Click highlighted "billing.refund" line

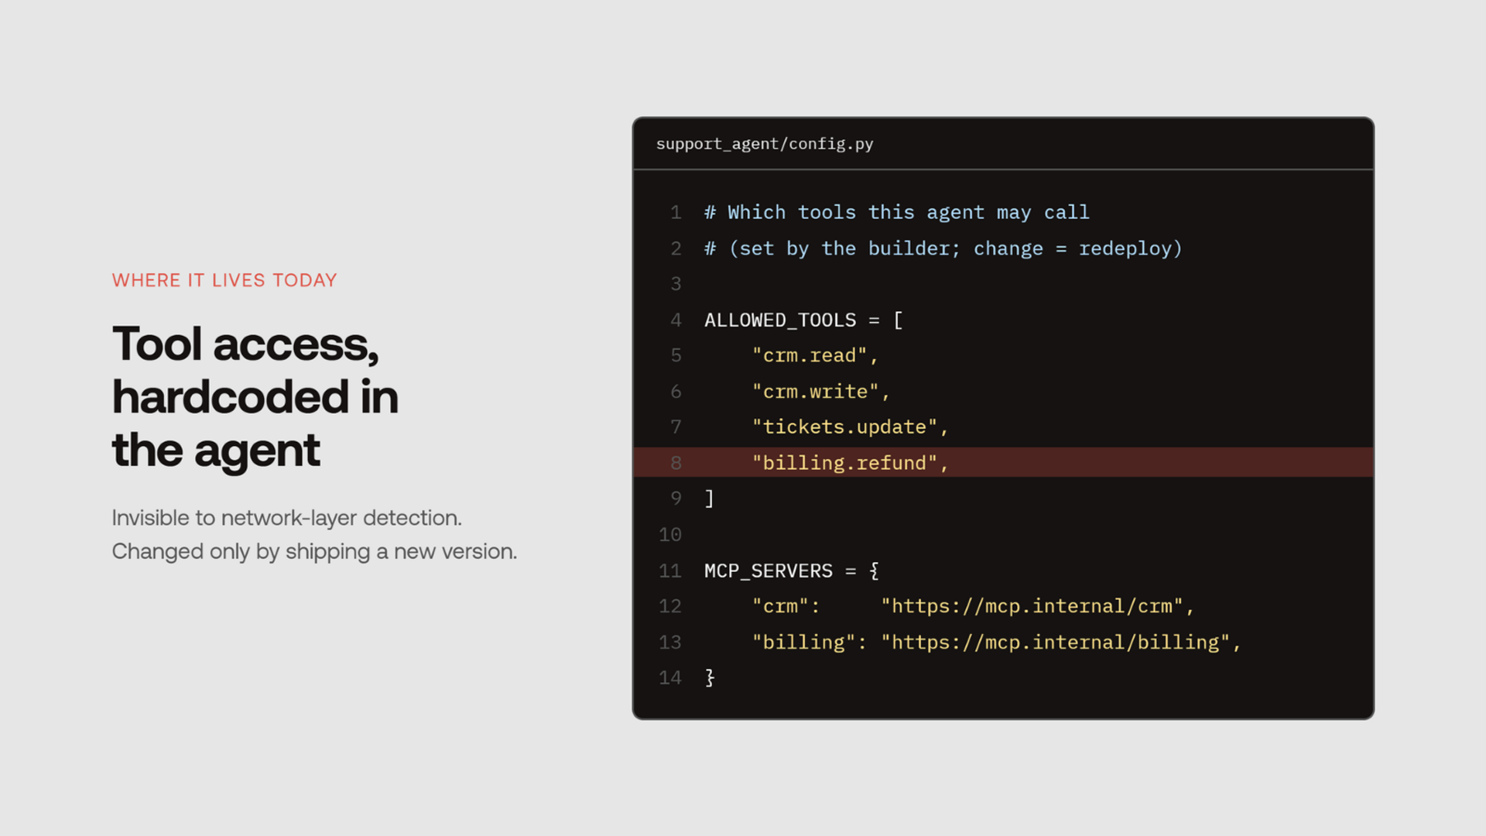1003,463
